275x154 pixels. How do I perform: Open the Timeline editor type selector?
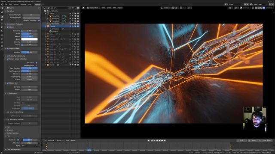45,141
